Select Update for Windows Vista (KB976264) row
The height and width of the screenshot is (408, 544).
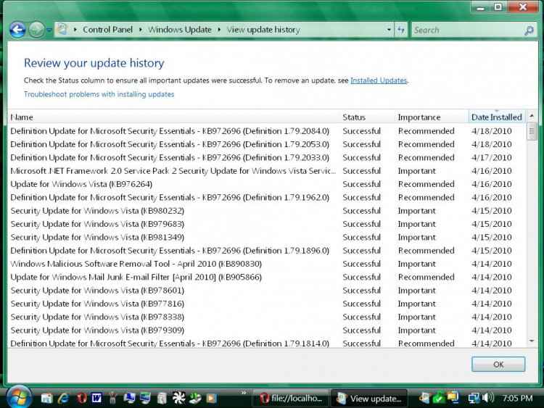coord(266,184)
